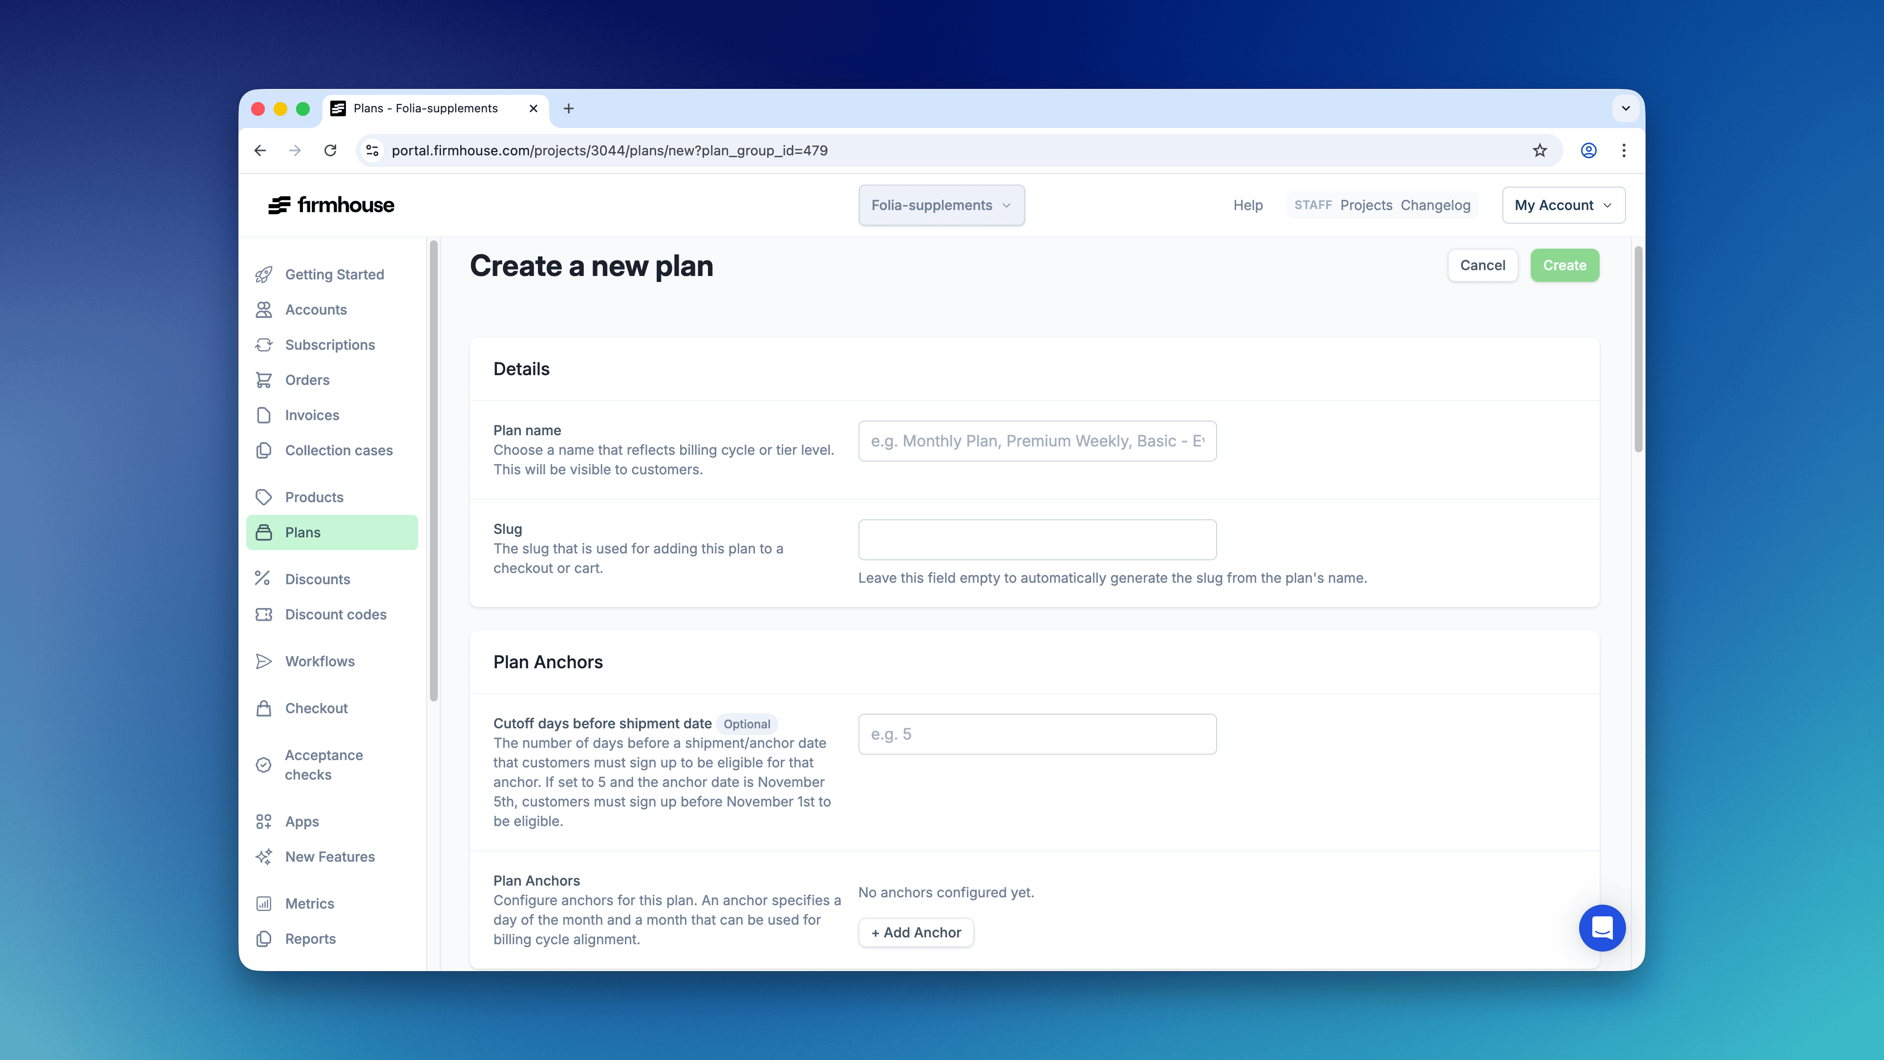Reload the page in the browser
The image size is (1884, 1060).
point(331,150)
